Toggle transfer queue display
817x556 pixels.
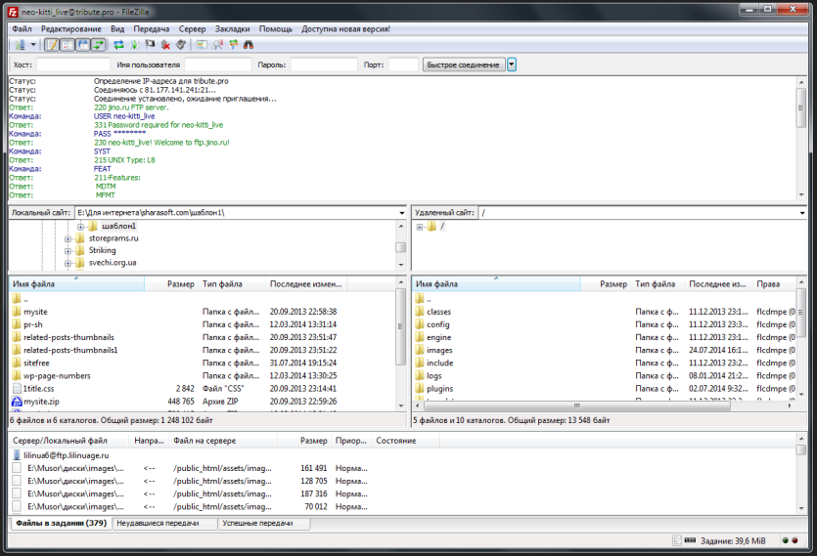click(x=98, y=45)
